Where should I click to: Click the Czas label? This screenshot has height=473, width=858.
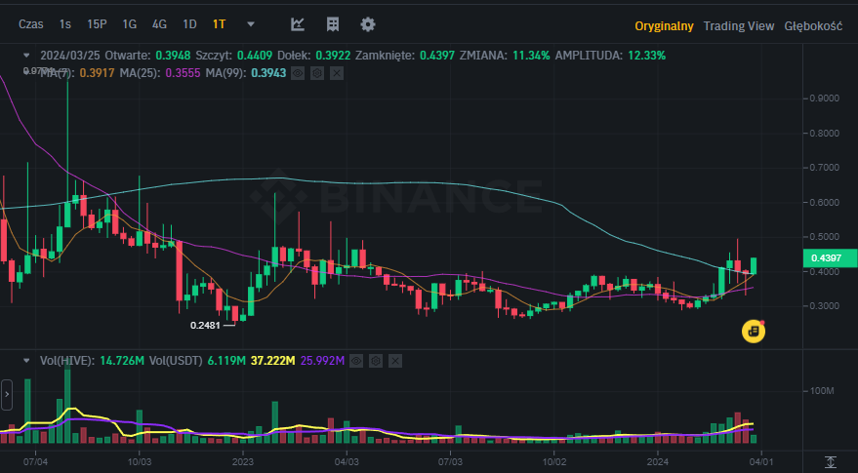tap(30, 24)
